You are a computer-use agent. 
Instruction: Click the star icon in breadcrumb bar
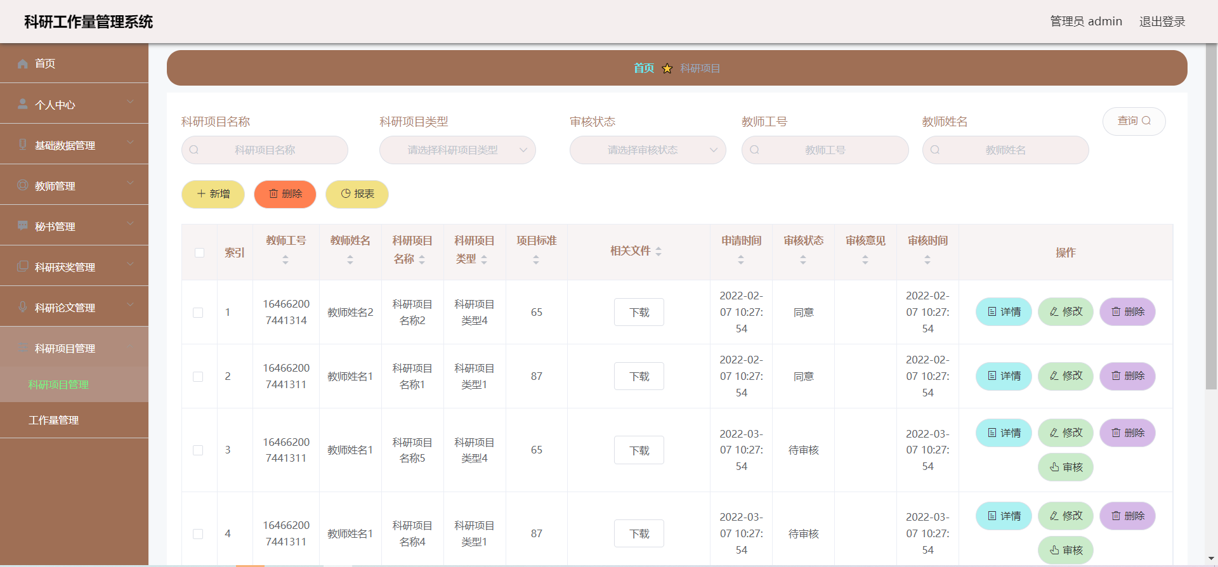click(x=667, y=68)
